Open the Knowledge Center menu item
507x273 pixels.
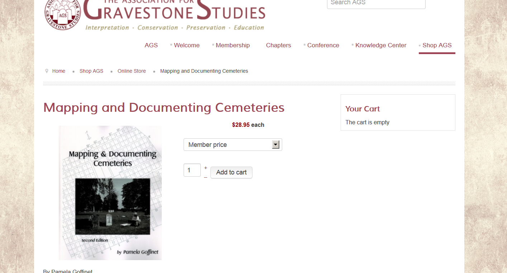click(x=381, y=45)
